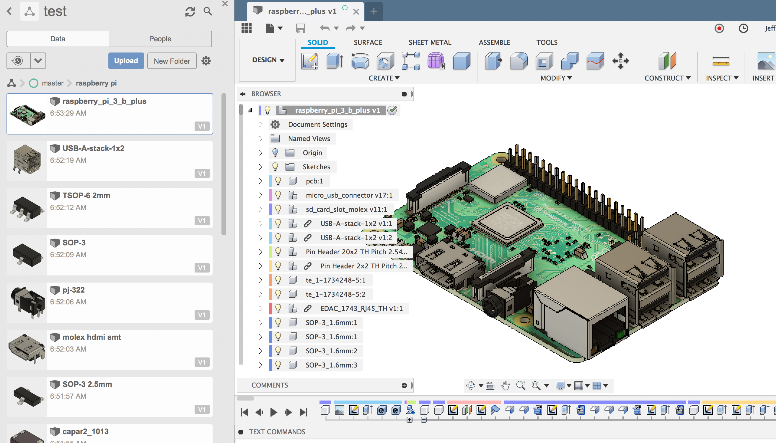Create a New Folder in the data panel
This screenshot has width=776, height=443.
pos(172,60)
